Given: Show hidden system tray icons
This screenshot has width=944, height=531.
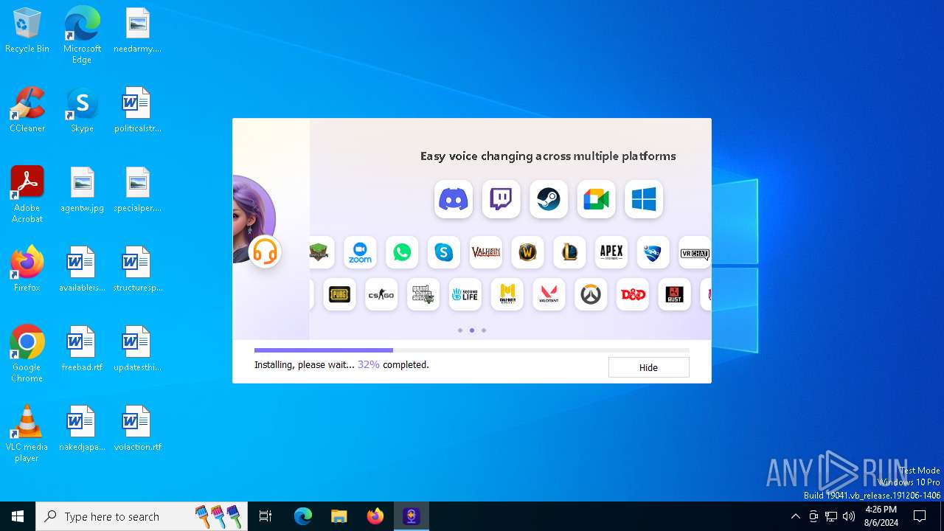Looking at the screenshot, I should (795, 516).
